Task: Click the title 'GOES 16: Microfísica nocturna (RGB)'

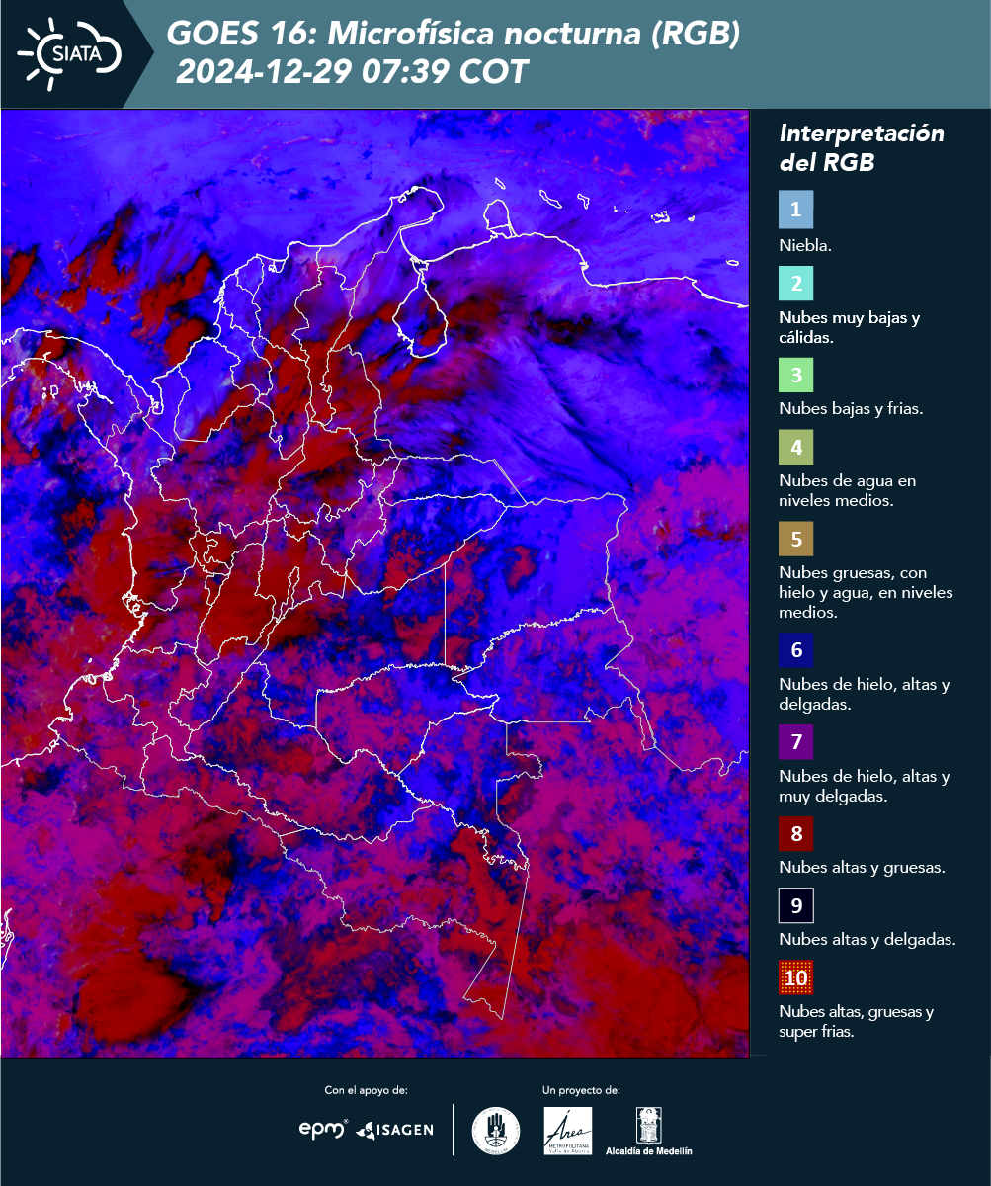Action: click(x=454, y=35)
